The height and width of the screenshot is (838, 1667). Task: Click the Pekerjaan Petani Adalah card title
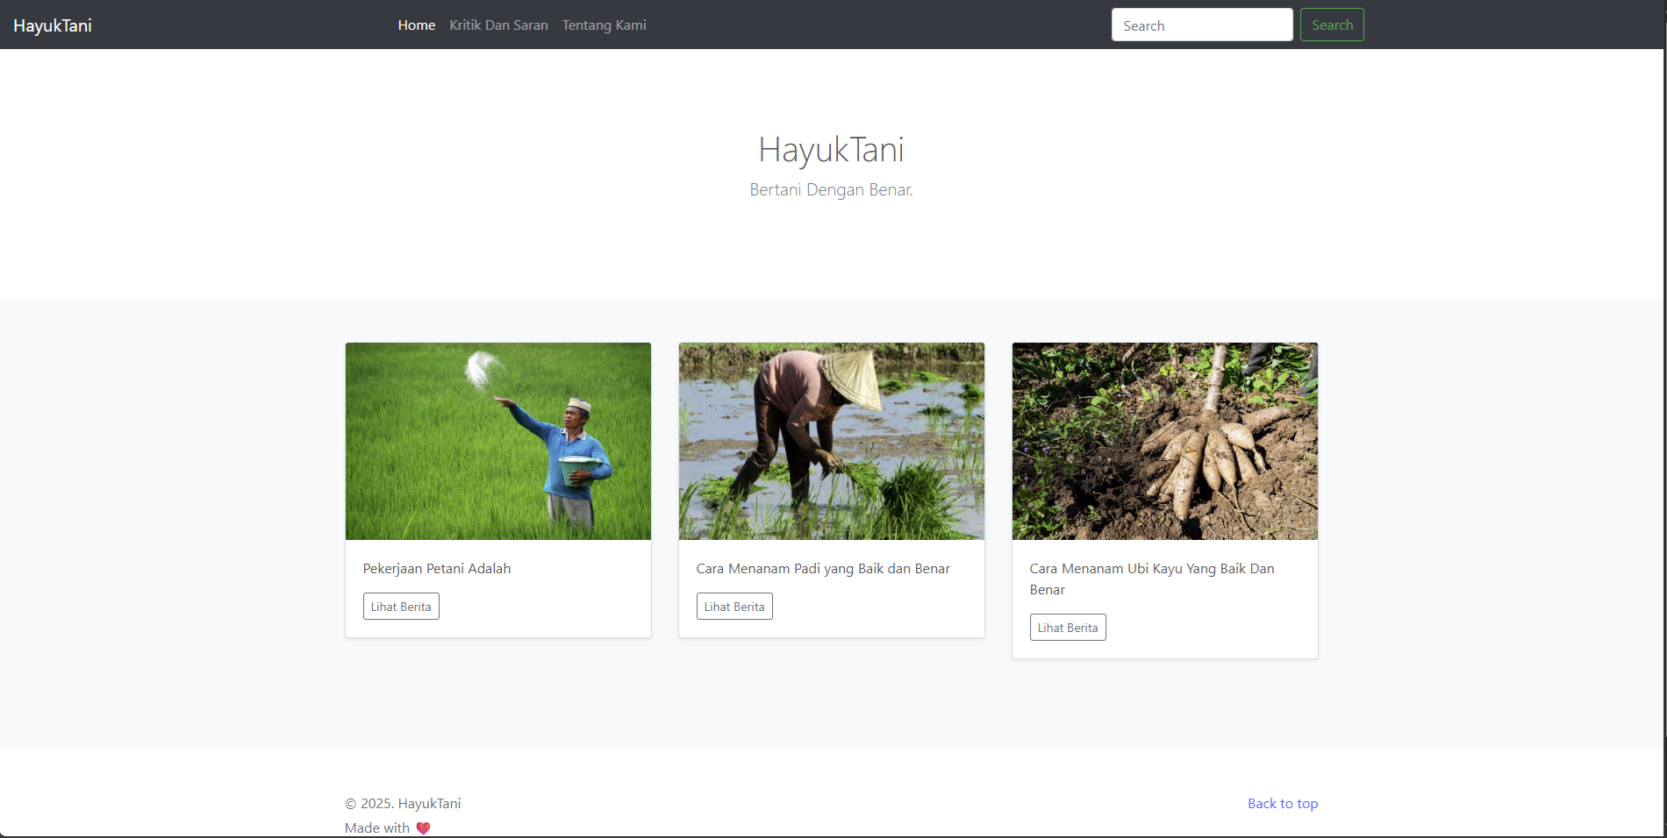click(437, 569)
